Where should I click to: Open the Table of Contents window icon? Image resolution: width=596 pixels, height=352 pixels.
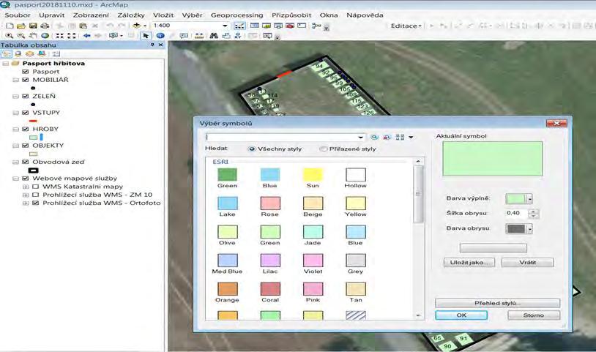tap(255, 26)
